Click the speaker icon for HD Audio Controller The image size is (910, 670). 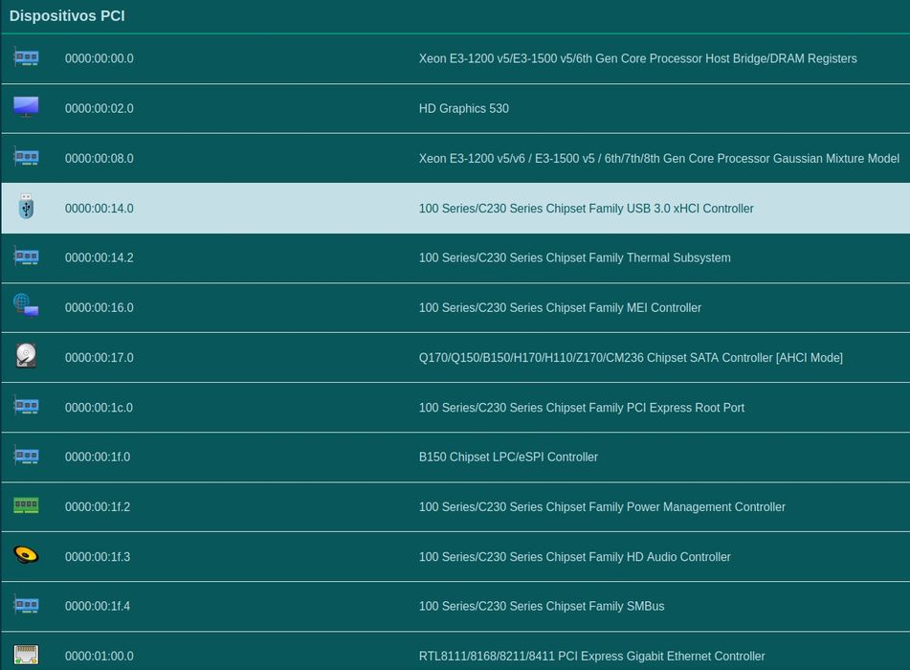click(26, 555)
